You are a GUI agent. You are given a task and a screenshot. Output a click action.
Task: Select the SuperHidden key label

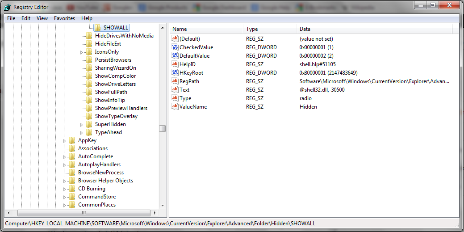pos(110,124)
